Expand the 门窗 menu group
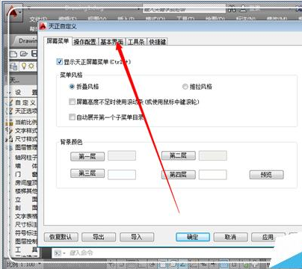This screenshot has width=302, height=269. tap(25, 174)
